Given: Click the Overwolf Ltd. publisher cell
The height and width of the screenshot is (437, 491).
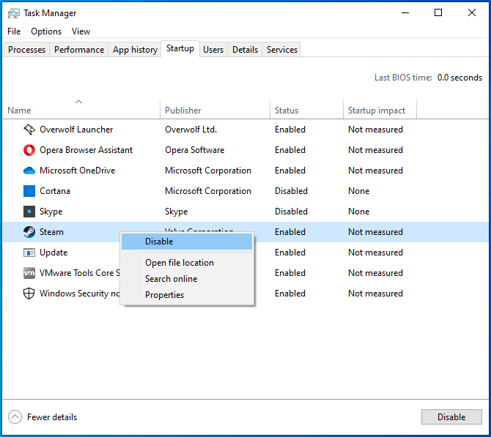Looking at the screenshot, I should [x=191, y=130].
